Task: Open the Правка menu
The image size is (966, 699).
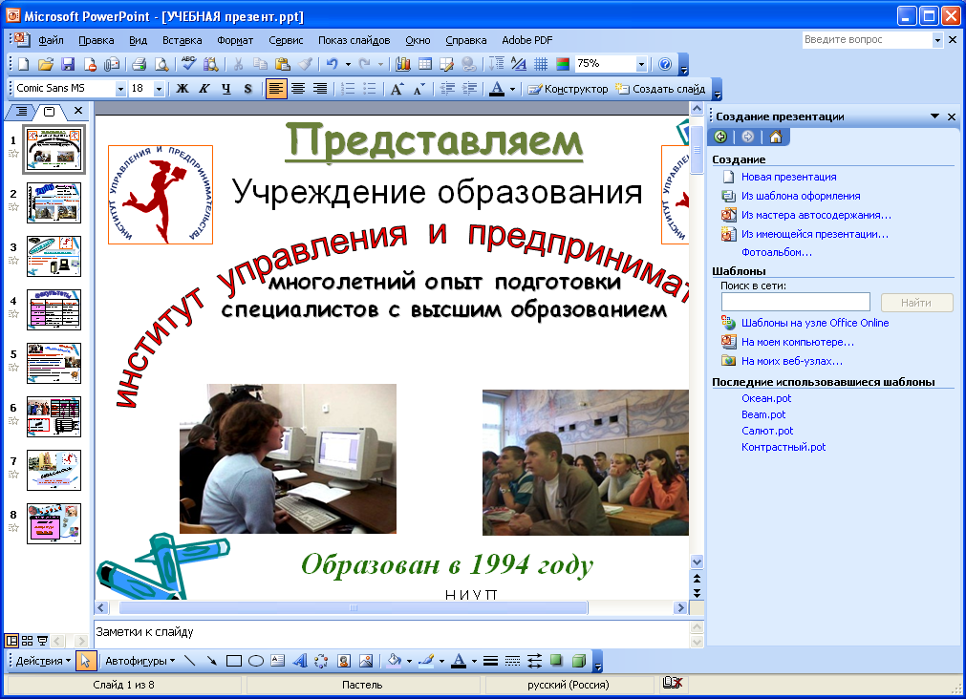Action: tap(97, 40)
